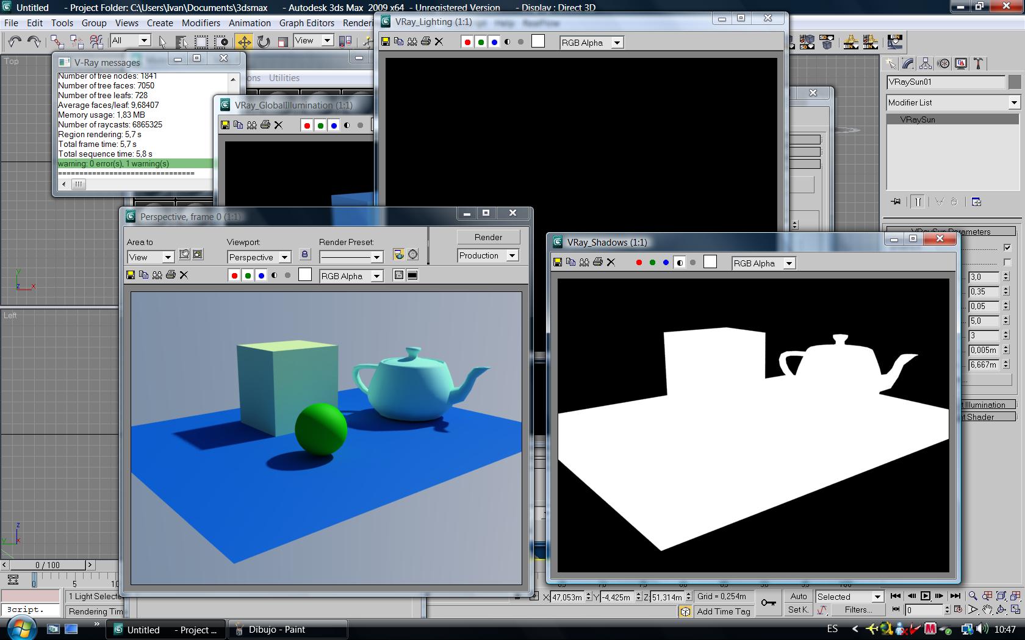
Task: Open the Area to Render dropdown
Action: point(150,257)
